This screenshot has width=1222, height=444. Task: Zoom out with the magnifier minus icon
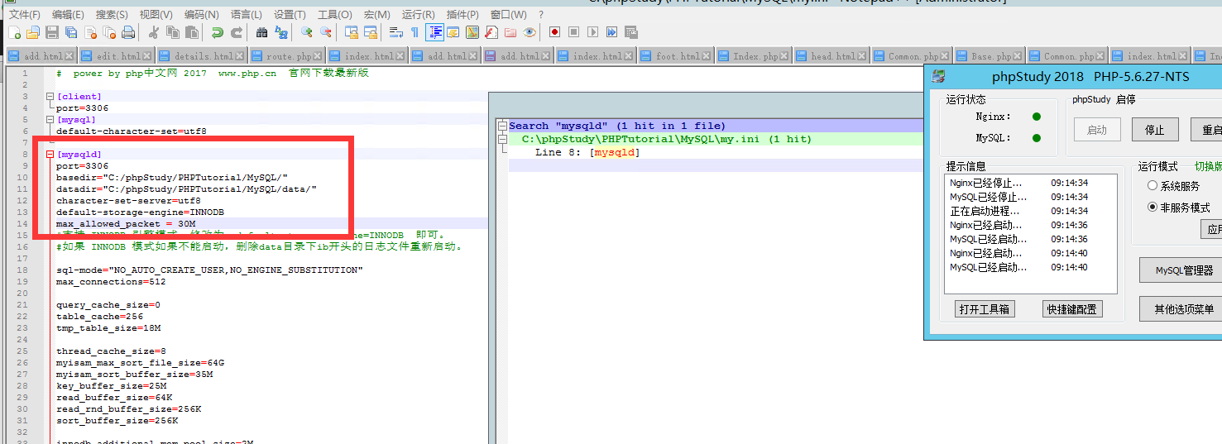tap(325, 32)
